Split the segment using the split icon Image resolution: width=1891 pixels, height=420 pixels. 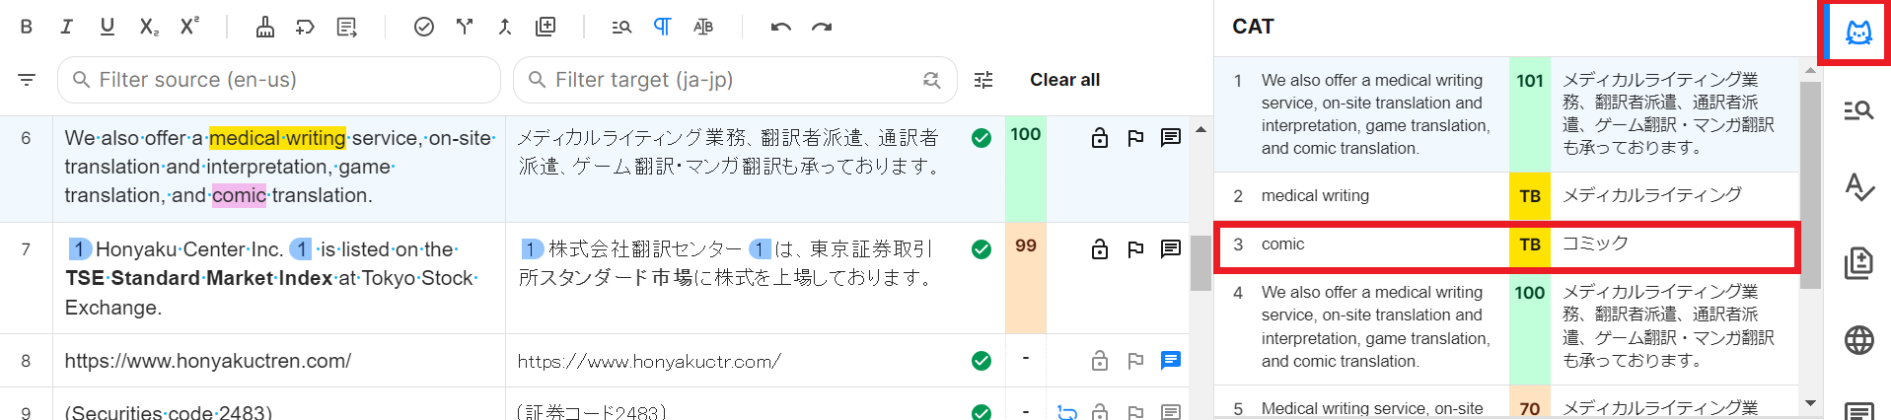click(465, 27)
